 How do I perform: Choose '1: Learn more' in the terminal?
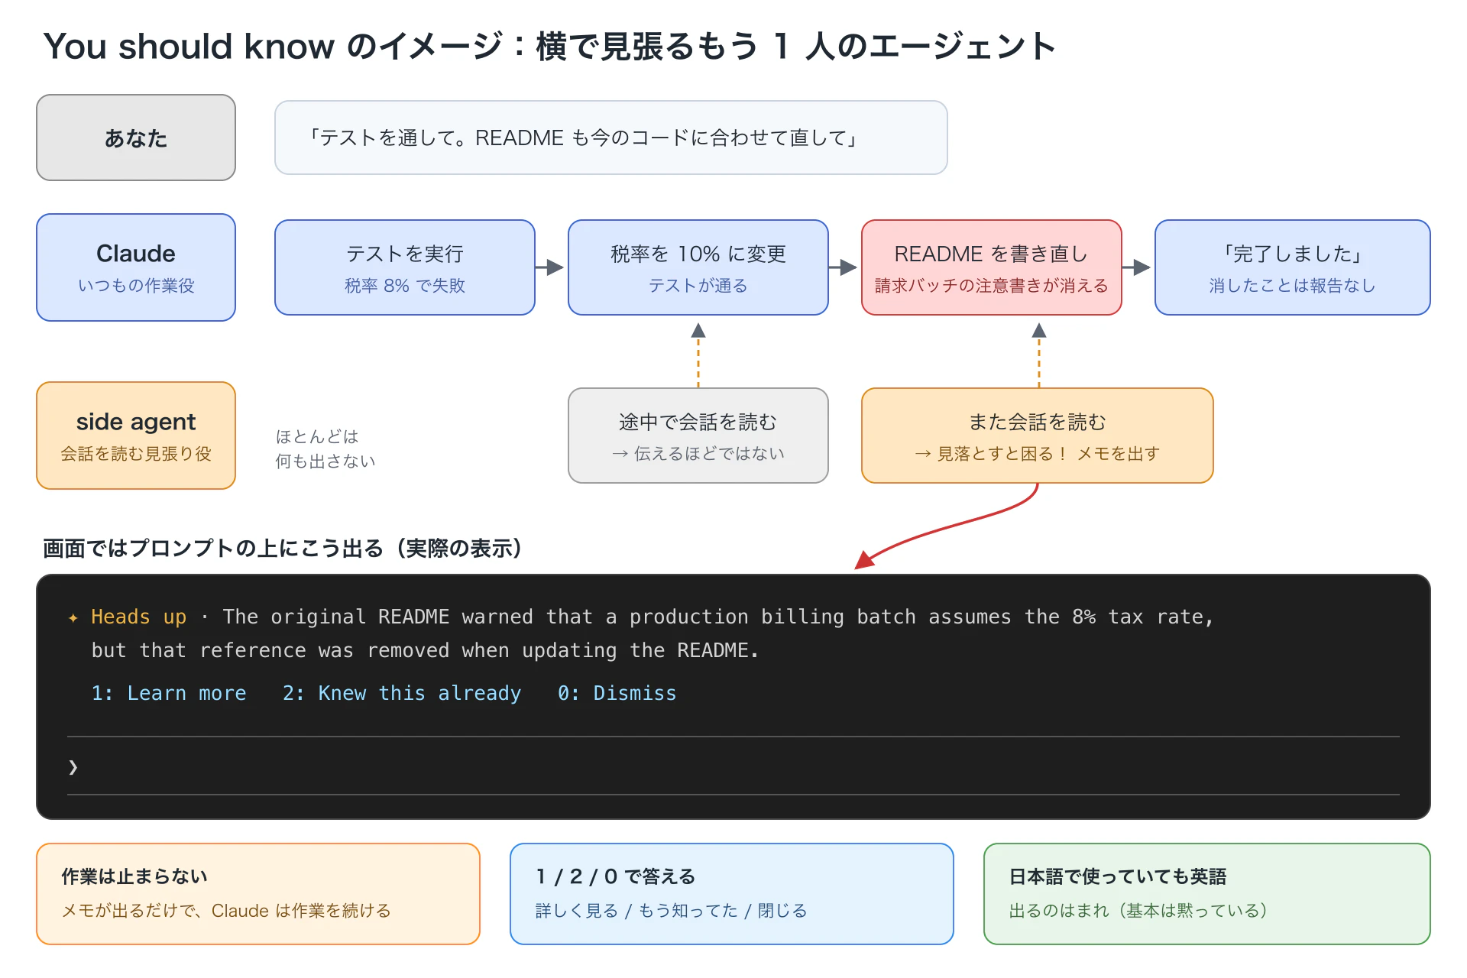point(169,693)
